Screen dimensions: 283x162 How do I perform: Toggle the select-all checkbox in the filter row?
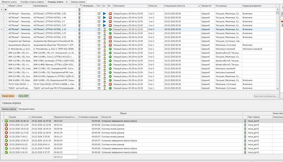click(6, 10)
